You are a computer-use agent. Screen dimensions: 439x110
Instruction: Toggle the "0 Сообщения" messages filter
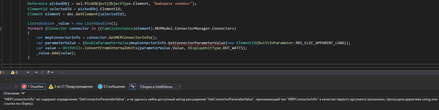(x=111, y=87)
